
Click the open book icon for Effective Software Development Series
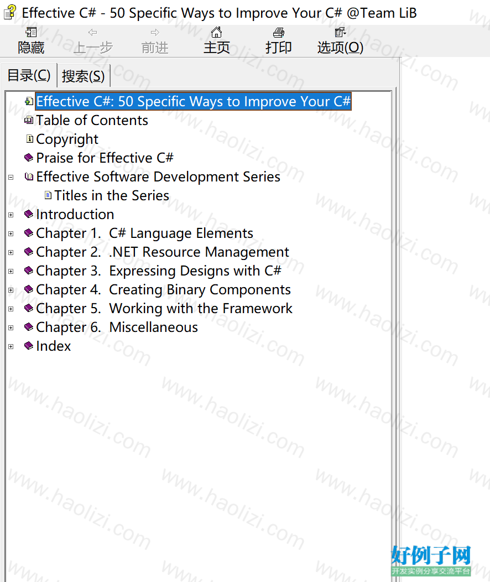tap(29, 176)
